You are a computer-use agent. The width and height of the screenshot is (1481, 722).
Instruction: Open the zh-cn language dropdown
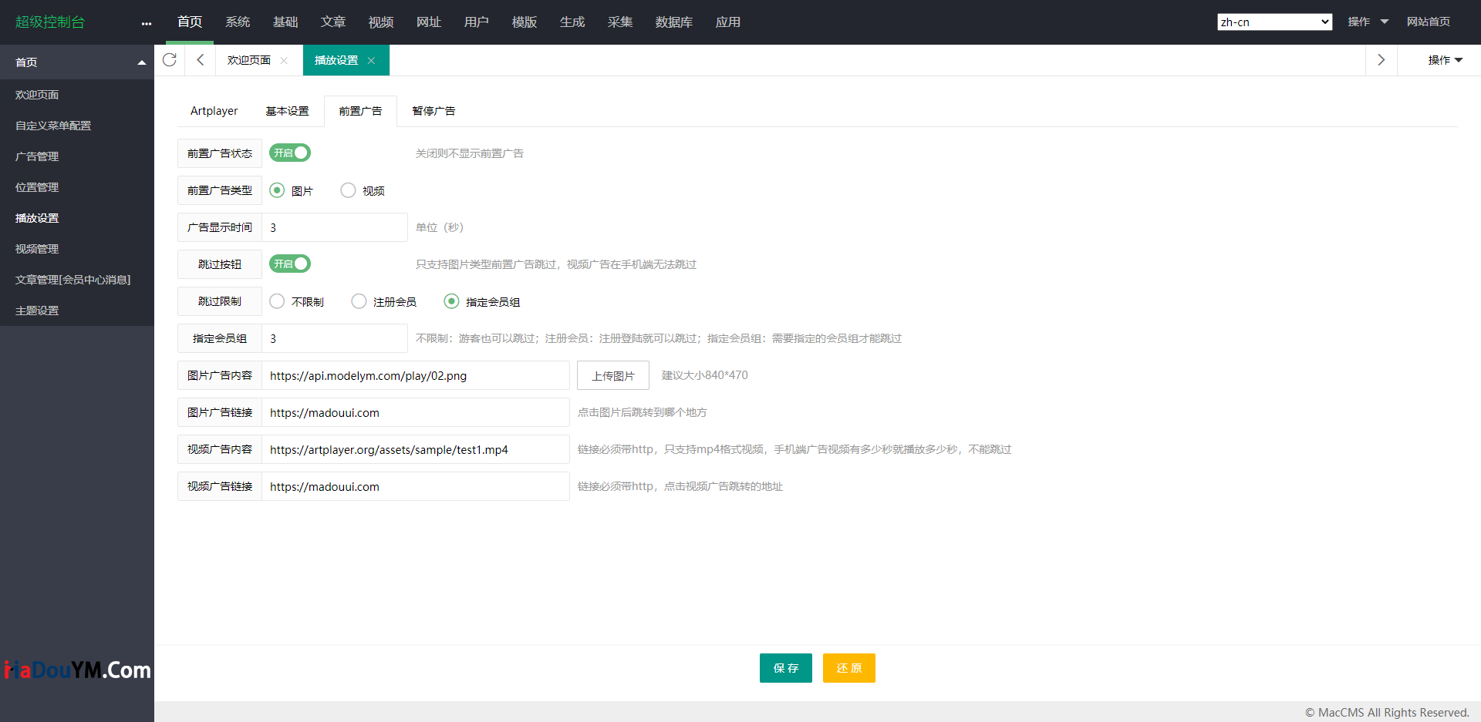coord(1274,22)
